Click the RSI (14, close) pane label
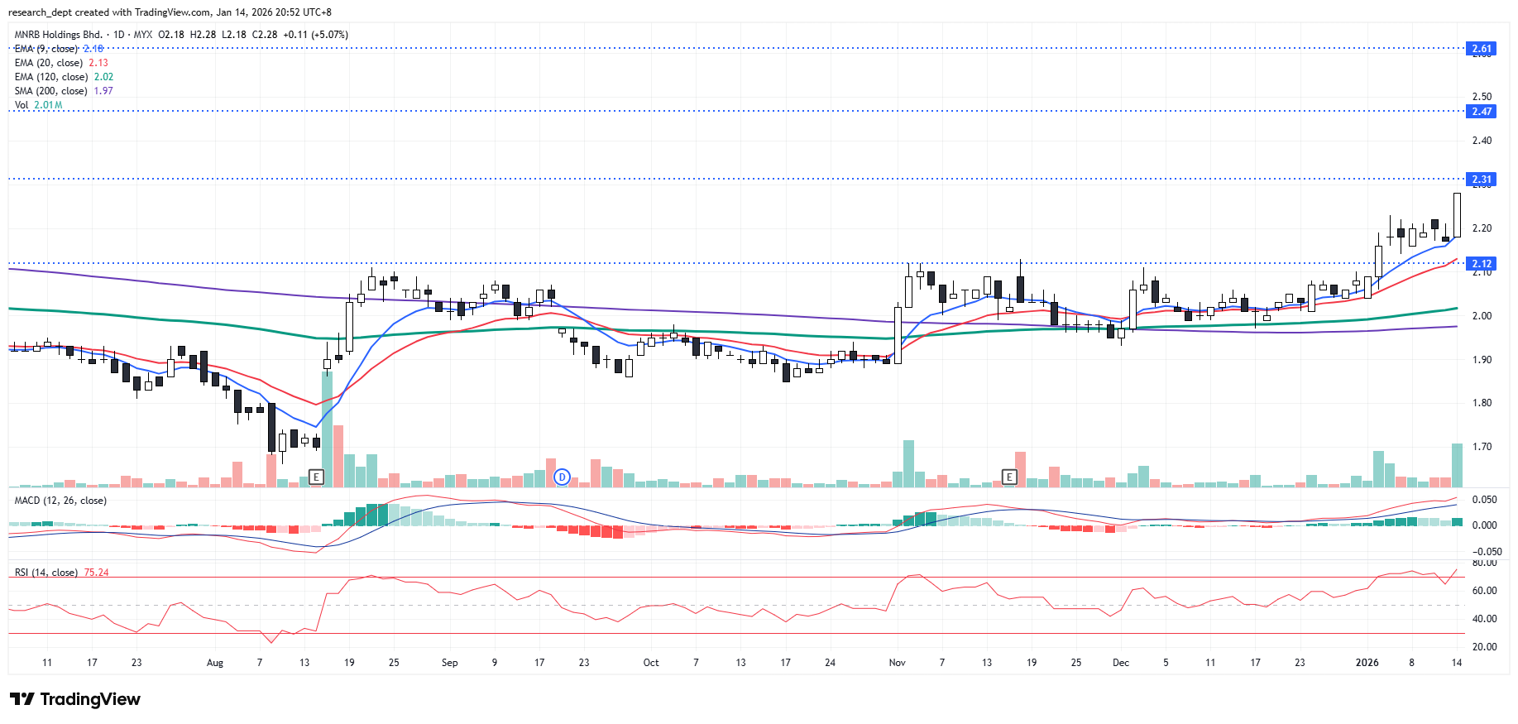The height and width of the screenshot is (724, 1518). point(46,573)
